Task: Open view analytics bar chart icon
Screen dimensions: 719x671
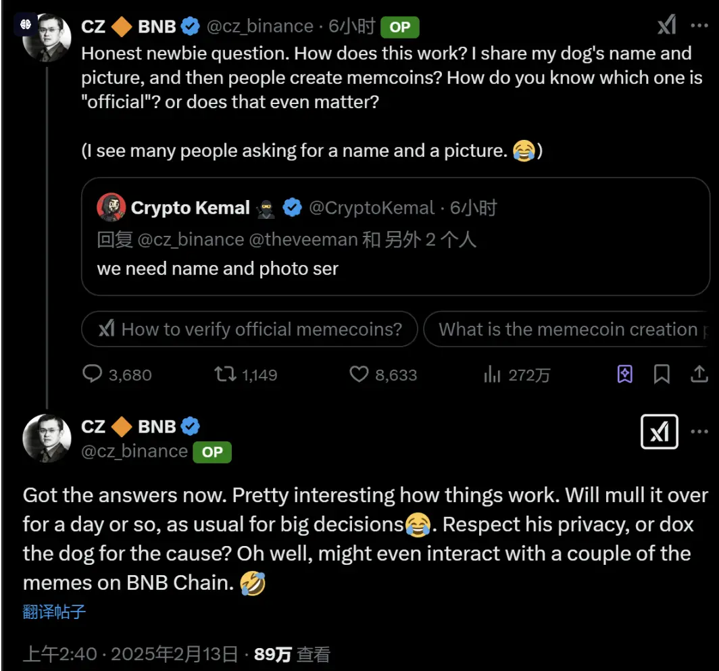Action: click(492, 374)
